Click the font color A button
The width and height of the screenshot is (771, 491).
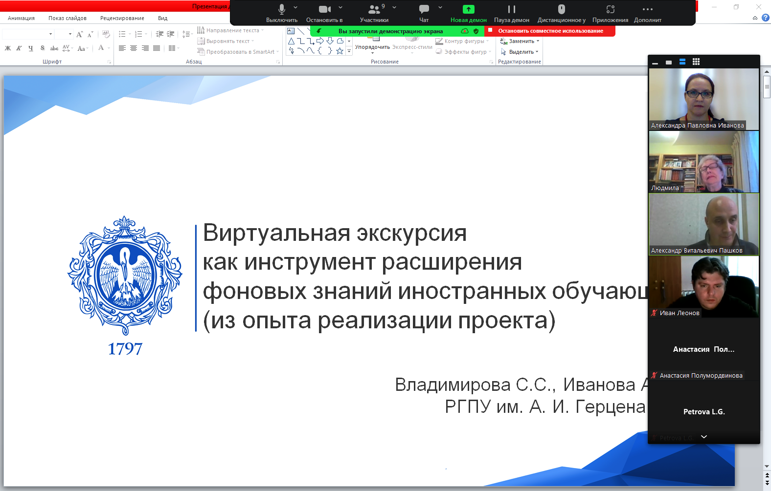pyautogui.click(x=101, y=48)
